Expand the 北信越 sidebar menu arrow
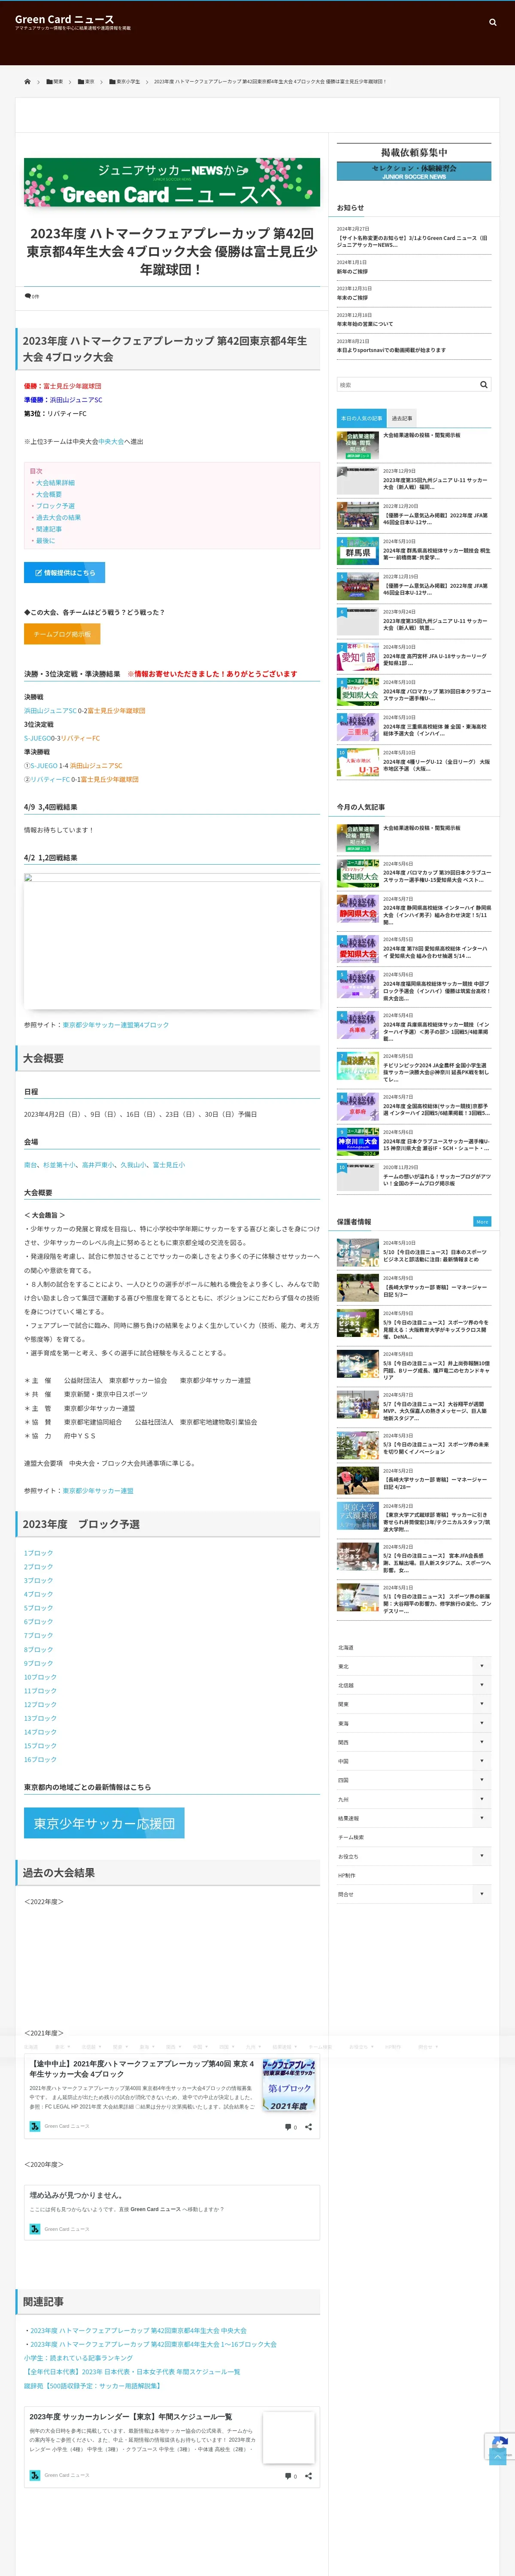Viewport: 515px width, 2576px height. 481,1685
